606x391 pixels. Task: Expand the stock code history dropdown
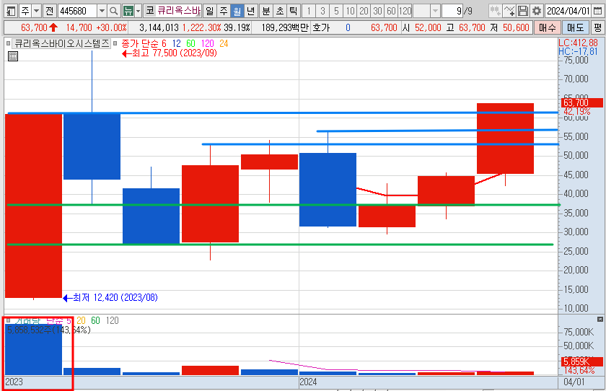tap(102, 11)
